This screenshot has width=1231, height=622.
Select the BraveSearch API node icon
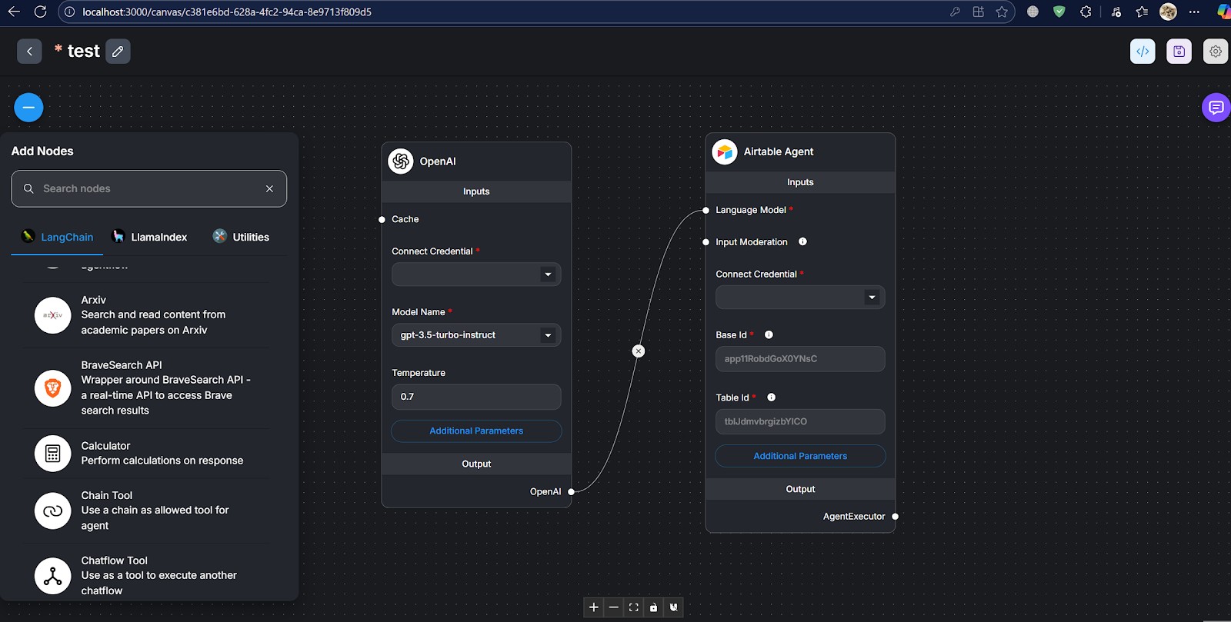click(x=52, y=388)
